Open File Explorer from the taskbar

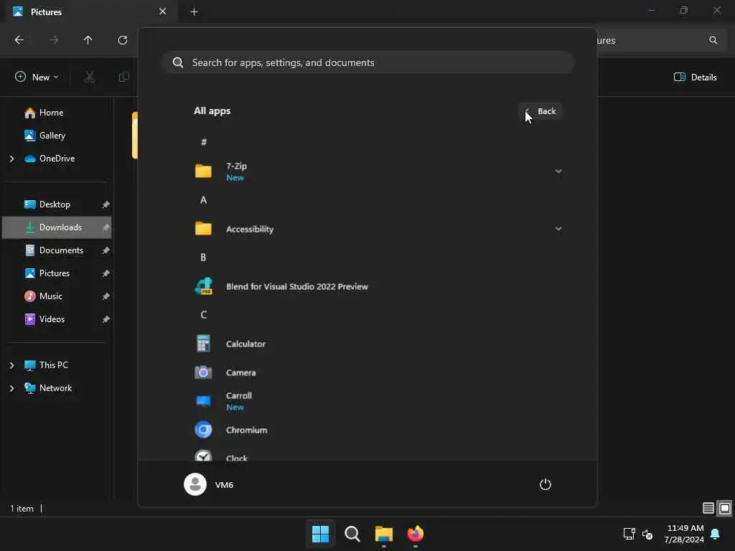384,534
